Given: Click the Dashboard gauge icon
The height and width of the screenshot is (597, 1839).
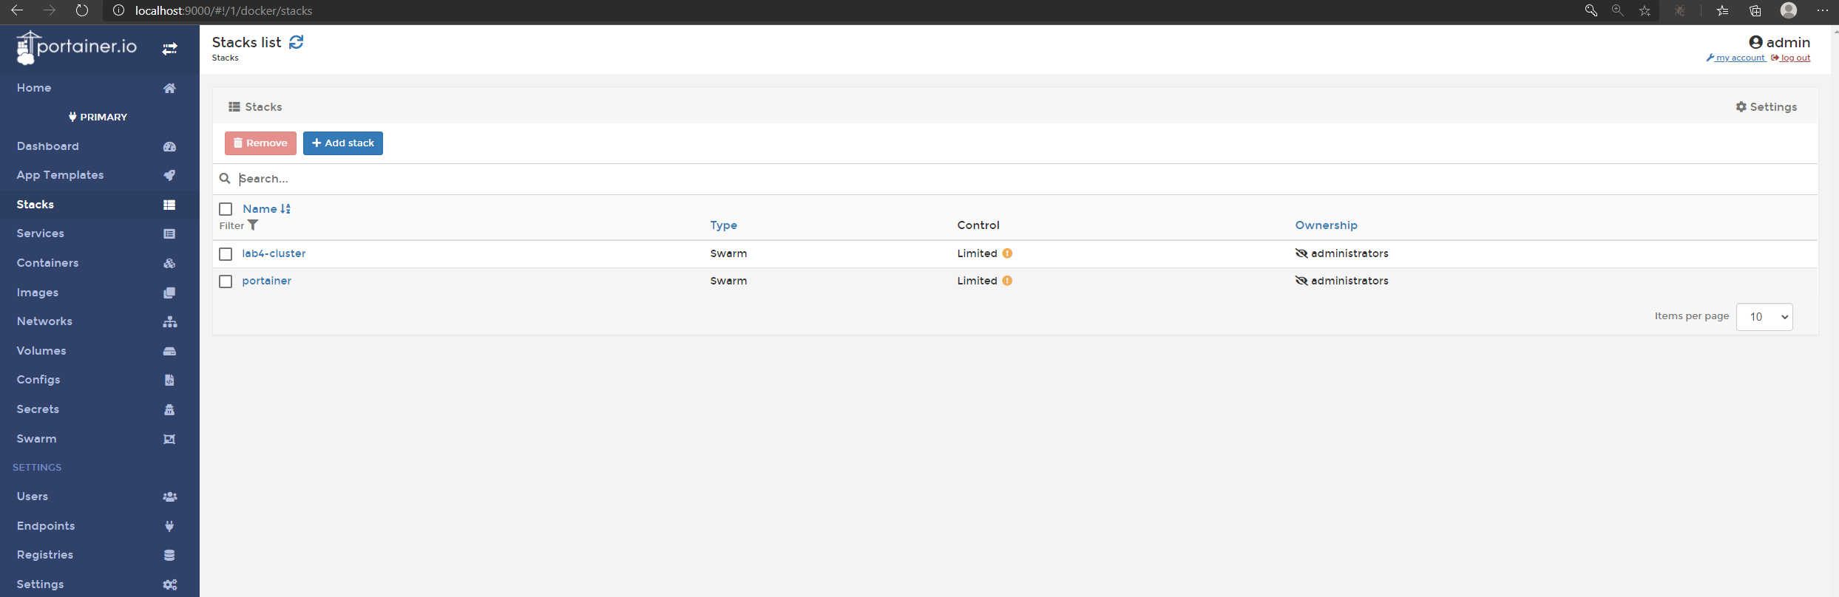Looking at the screenshot, I should pos(169,146).
